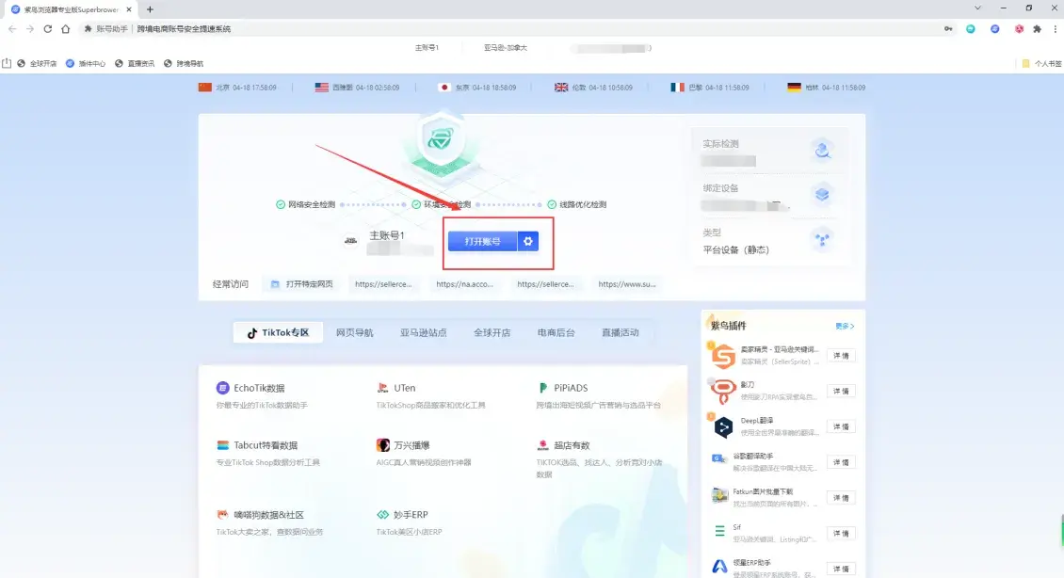
Task: Click 详情 for Fatkun图片批量下载
Action: click(841, 497)
